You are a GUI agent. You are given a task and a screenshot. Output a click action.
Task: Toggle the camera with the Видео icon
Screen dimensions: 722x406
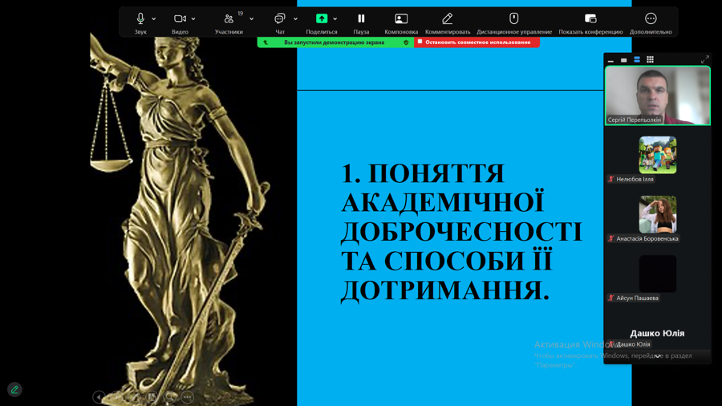click(x=180, y=18)
